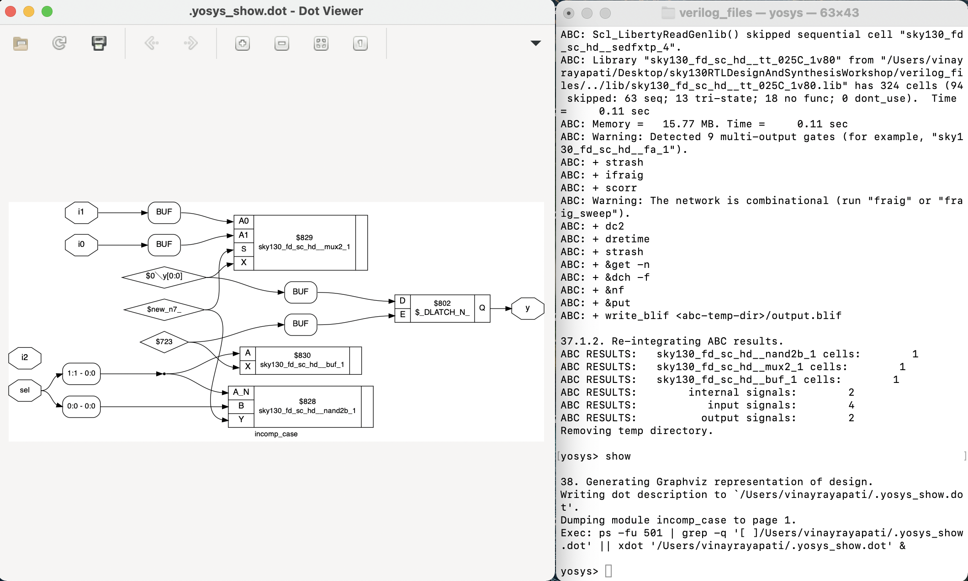968x581 pixels.
Task: Go back in navigation history
Action: tap(152, 43)
